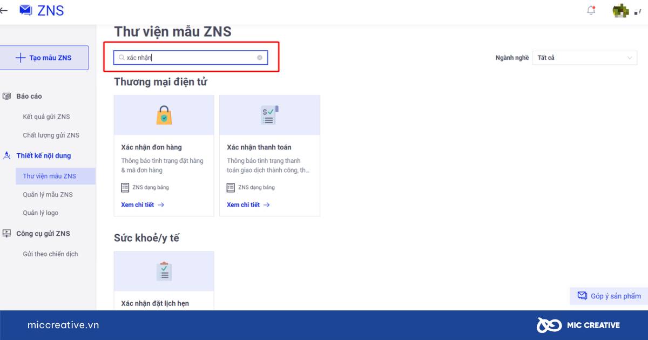
Task: Click table-type icon in Xác nhận đơn hàng card
Action: [125, 187]
